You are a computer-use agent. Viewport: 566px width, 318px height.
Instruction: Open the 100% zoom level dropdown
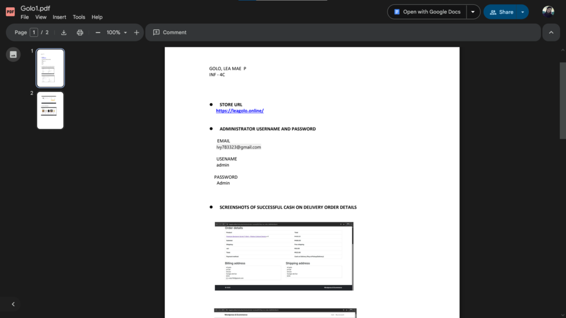click(117, 33)
